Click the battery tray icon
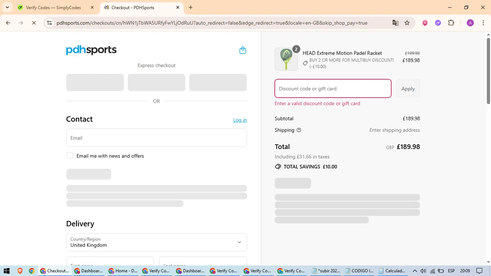 pos(441,271)
